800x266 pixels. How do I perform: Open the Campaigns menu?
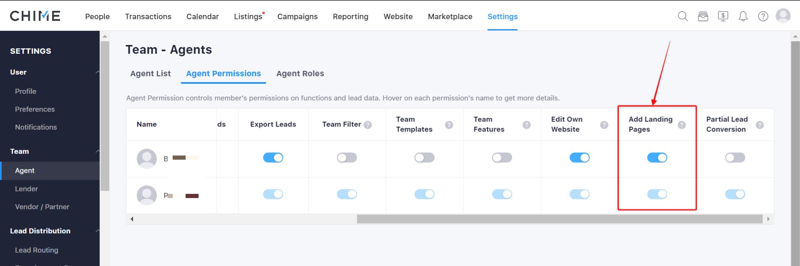pos(297,17)
